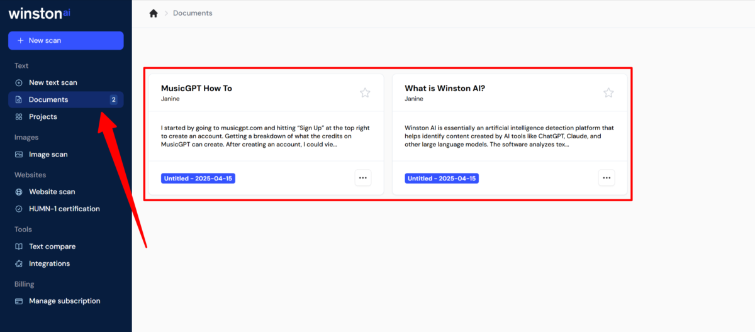Click the New scan button
Screen dimensions: 755x332
point(66,40)
